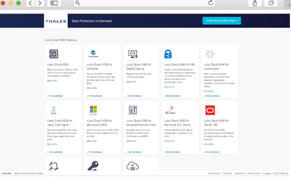291x178 pixels.
Task: Click the Luna Cloud HSM for Hyperledger title
Action: pos(217,66)
